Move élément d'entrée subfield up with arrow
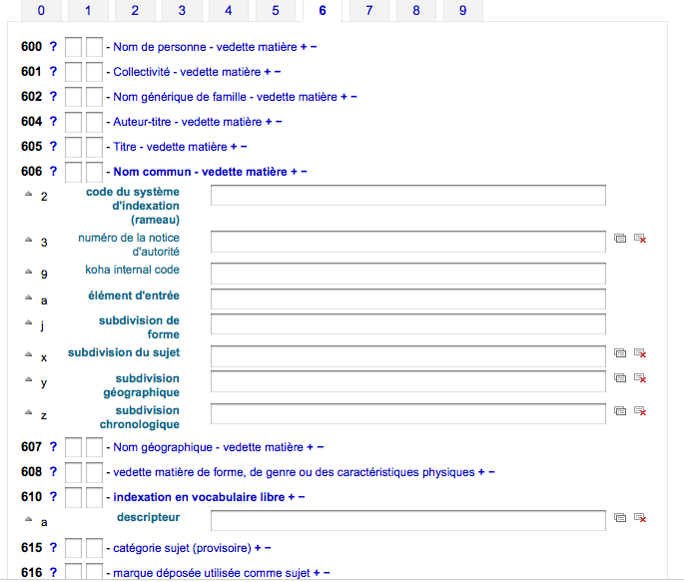Image resolution: width=684 pixels, height=582 pixels. (27, 296)
